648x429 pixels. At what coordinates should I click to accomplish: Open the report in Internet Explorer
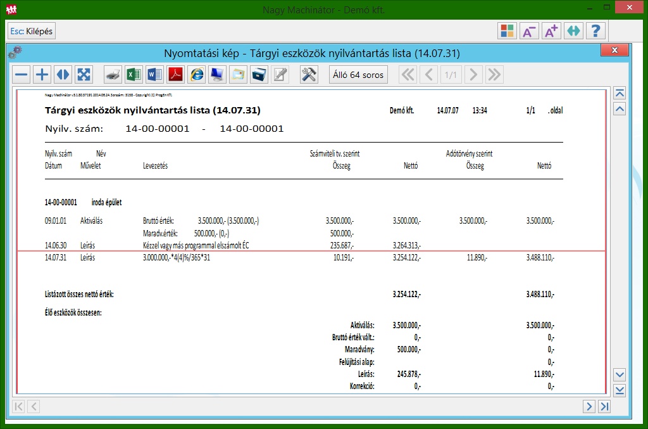pos(196,75)
